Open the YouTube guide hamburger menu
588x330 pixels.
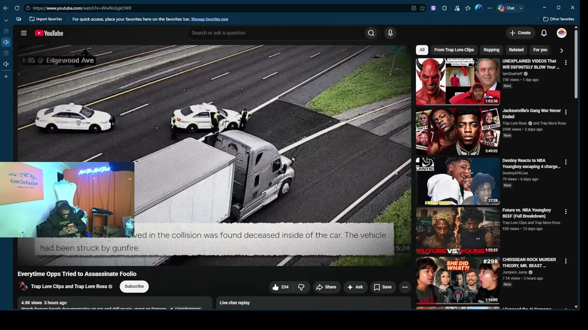pyautogui.click(x=24, y=33)
